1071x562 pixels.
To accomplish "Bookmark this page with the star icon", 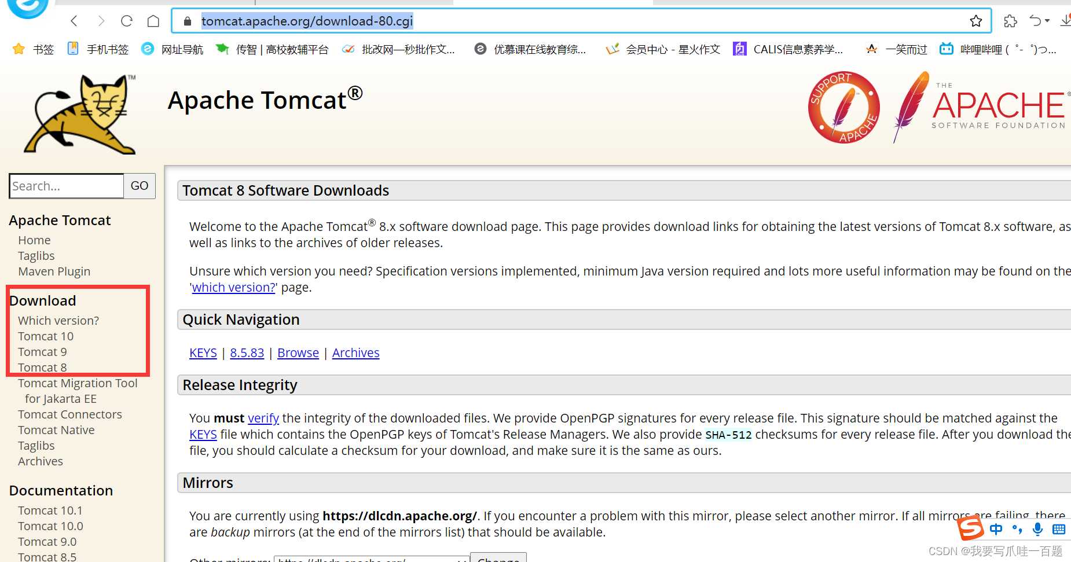I will [x=976, y=21].
